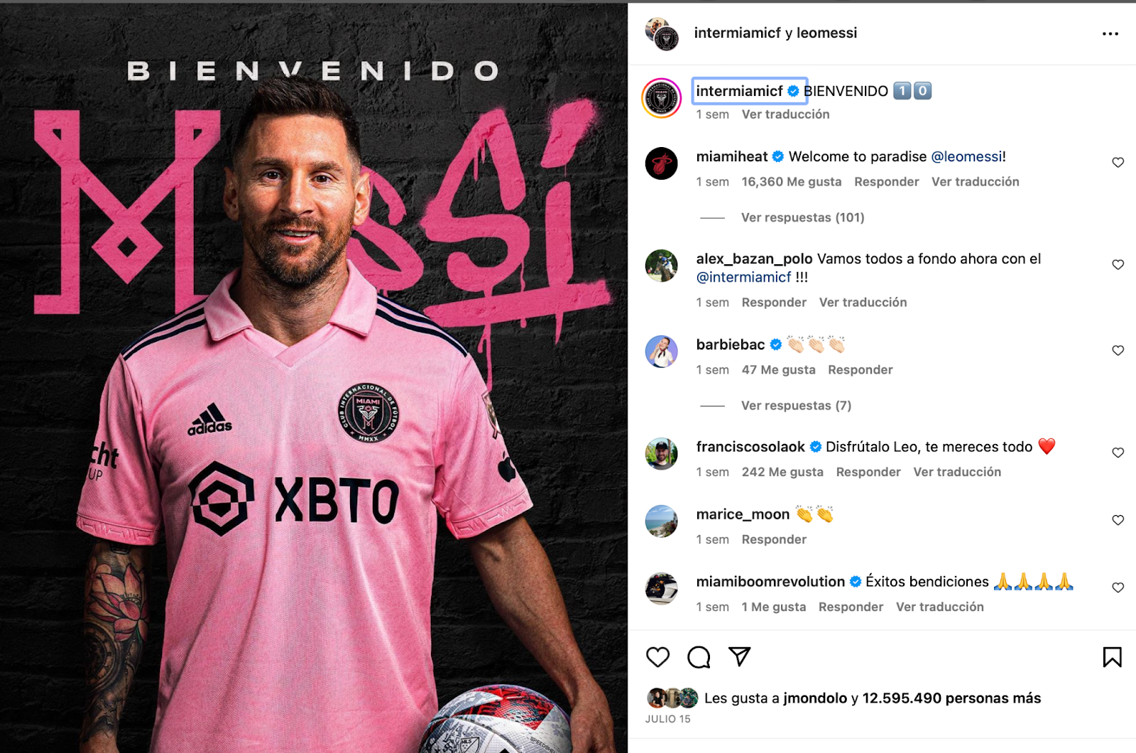Expand Ver respuestas (7) under barbiebac
This screenshot has width=1136, height=753.
pos(796,406)
